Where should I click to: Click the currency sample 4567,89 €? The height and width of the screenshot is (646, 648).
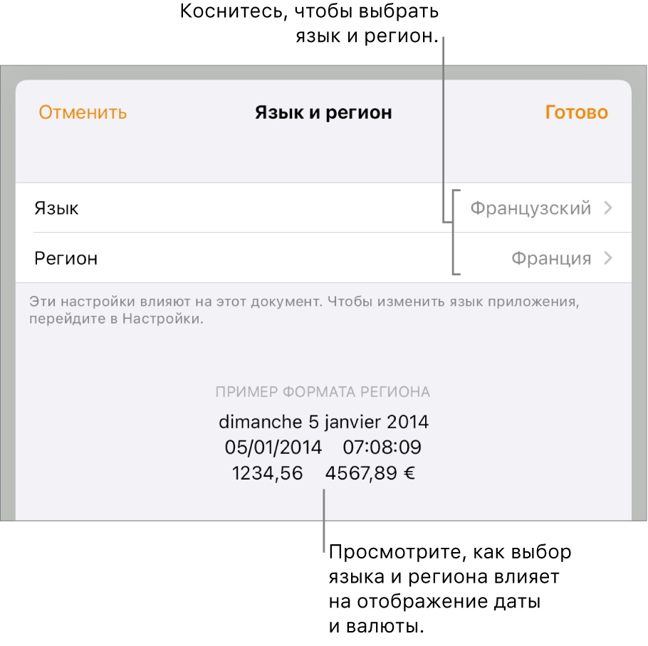coord(370,473)
